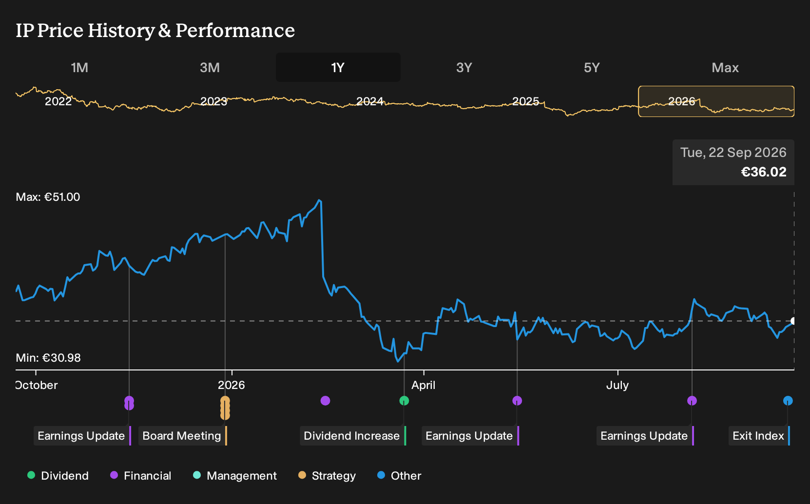Toggle the Financial legend filter
810x504 pixels.
(x=141, y=476)
